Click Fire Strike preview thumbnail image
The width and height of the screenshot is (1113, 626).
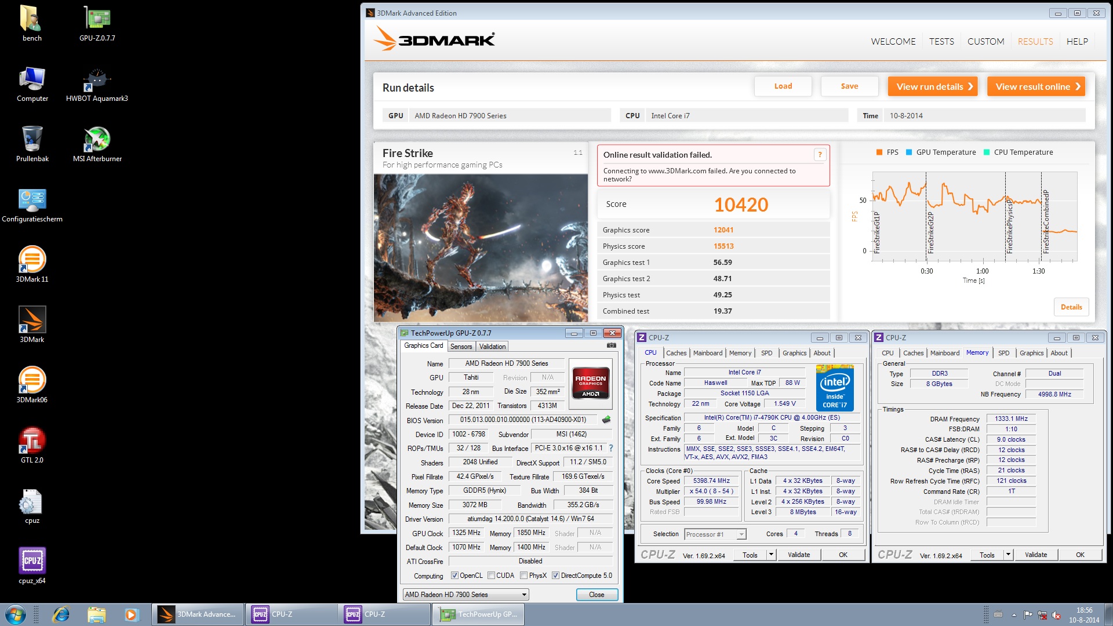click(x=481, y=248)
